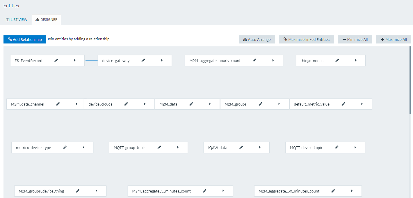Click pencil icon on metrics_device_type
Image resolution: width=413 pixels, height=198 pixels.
tap(65, 147)
